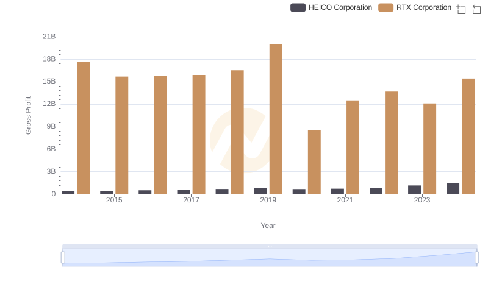Click the zoom reset restore icon
488x281 pixels.
[x=476, y=9]
